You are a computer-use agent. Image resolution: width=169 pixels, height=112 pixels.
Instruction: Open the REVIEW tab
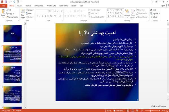[x=74, y=6]
